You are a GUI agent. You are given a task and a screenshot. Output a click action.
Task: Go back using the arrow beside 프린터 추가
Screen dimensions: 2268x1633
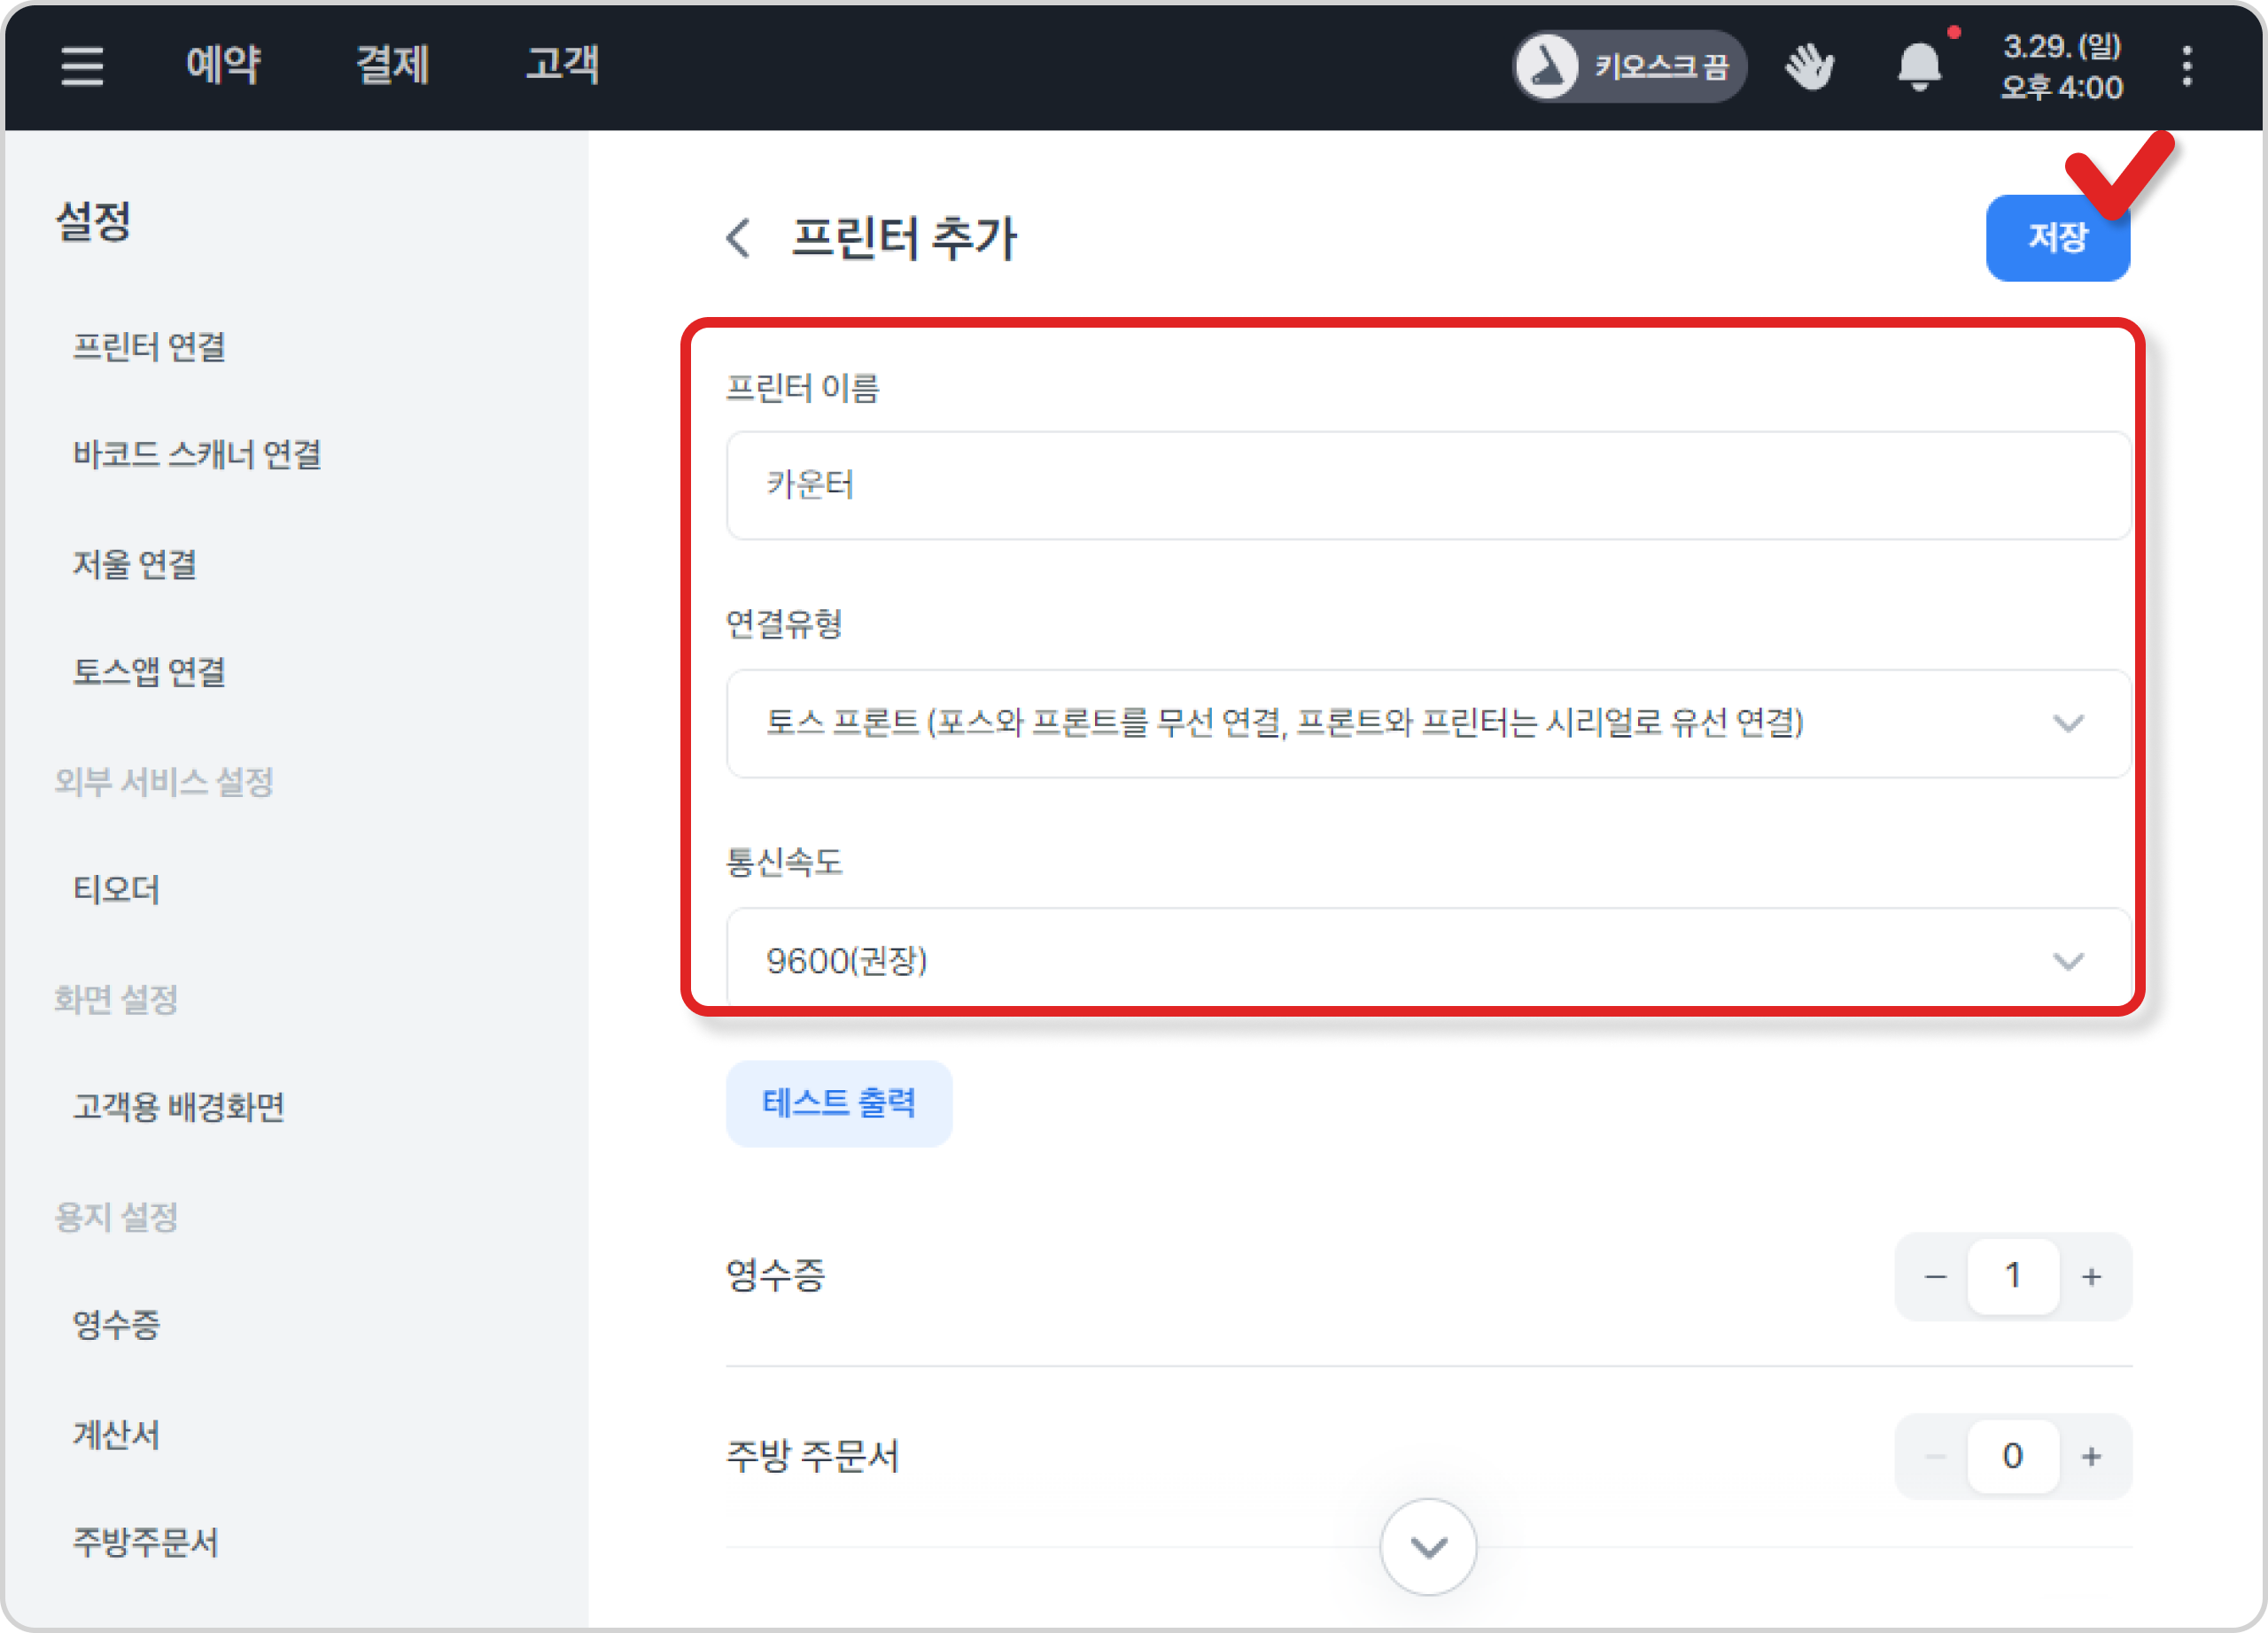(x=738, y=238)
